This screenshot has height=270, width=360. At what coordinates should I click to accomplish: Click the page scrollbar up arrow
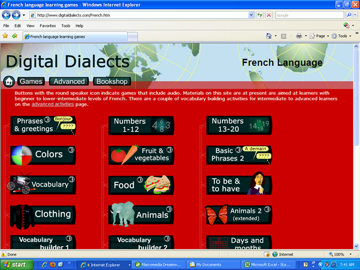coord(356,47)
